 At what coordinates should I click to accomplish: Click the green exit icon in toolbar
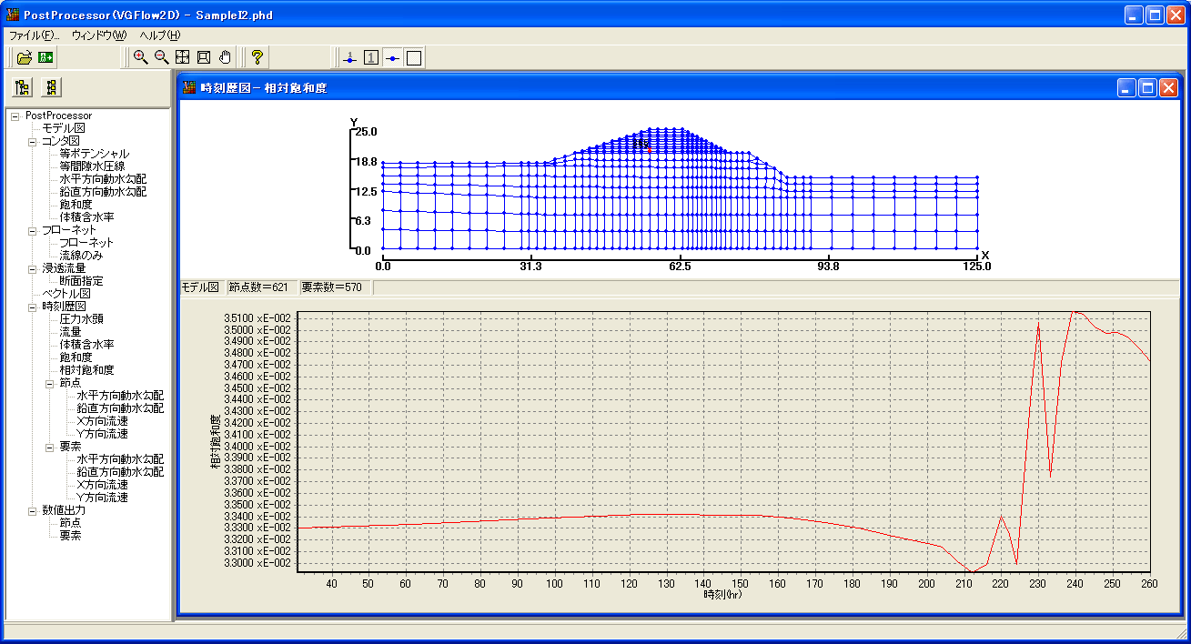(45, 57)
